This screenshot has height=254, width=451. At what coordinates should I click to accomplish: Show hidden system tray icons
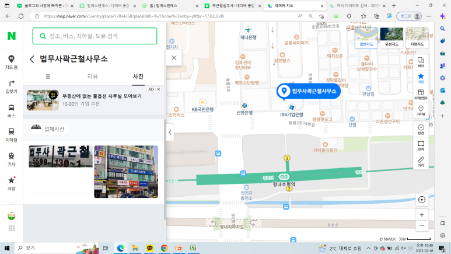pos(368,248)
